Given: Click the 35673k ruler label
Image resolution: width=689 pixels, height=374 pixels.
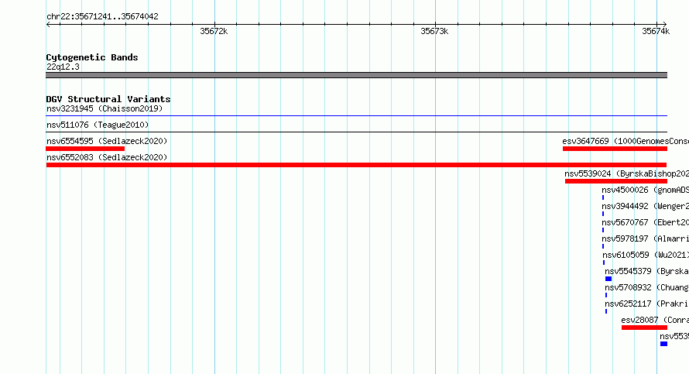Looking at the screenshot, I should 434,31.
